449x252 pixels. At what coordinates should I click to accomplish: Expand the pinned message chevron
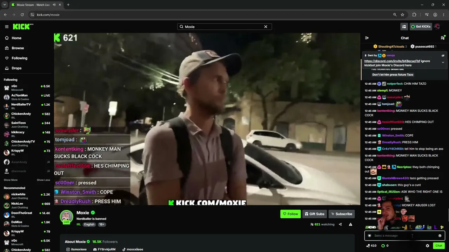443,62
